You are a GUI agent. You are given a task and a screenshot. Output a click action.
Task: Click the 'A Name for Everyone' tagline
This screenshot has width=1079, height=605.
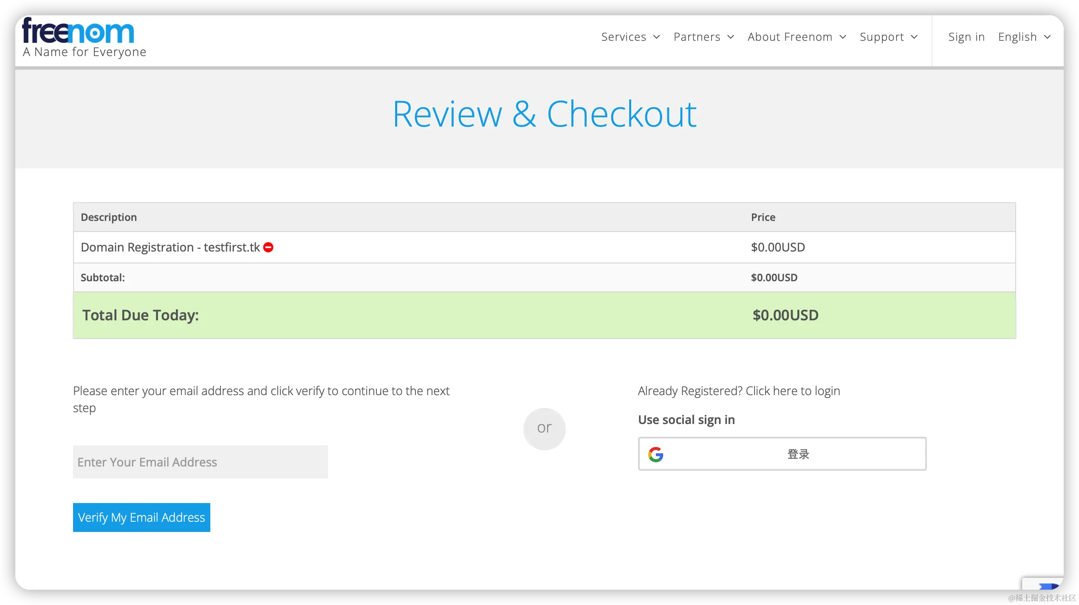tap(85, 52)
